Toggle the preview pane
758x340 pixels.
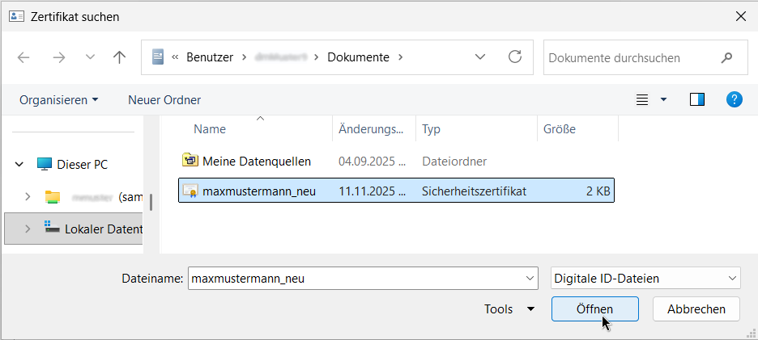697,100
